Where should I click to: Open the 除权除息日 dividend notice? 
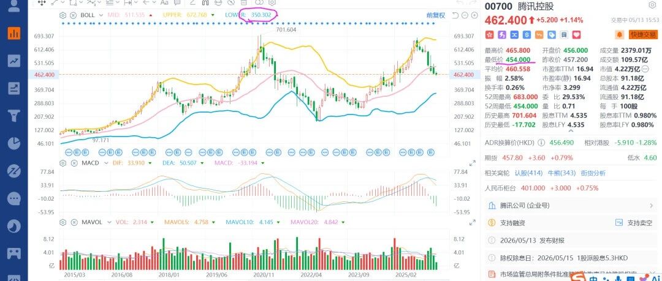click(x=571, y=258)
